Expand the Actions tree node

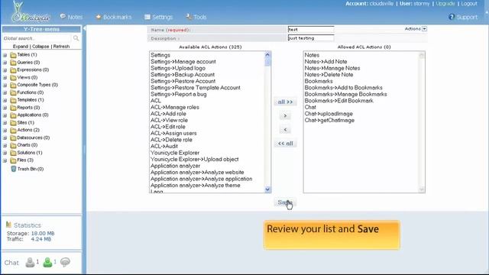pos(5,130)
